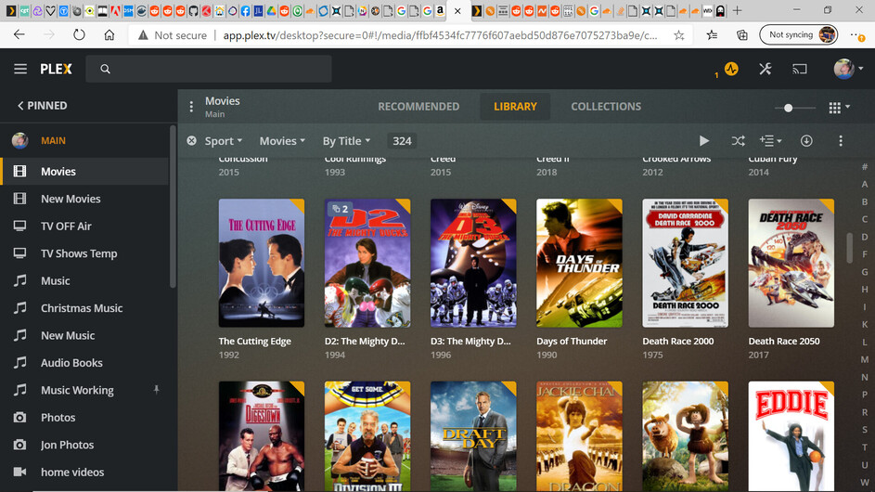875x492 pixels.
Task: Clear the Sport filter
Action: [x=191, y=141]
